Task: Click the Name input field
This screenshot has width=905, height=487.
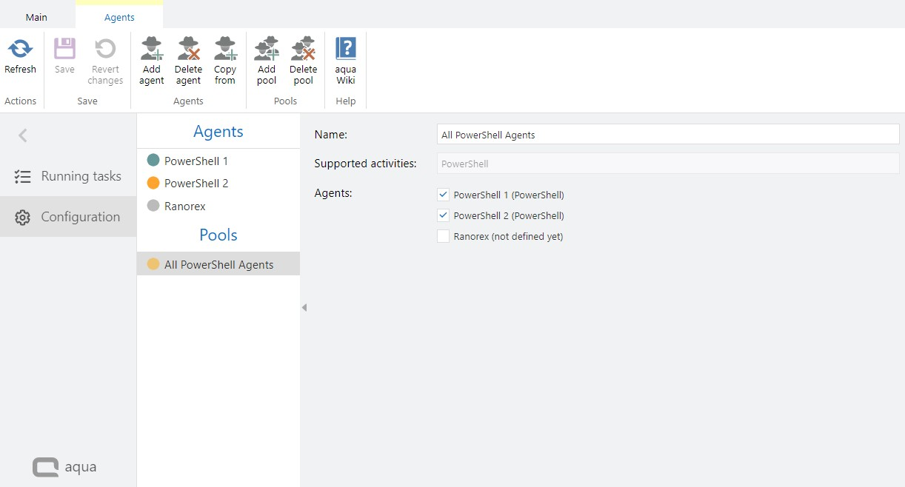Action: [667, 135]
